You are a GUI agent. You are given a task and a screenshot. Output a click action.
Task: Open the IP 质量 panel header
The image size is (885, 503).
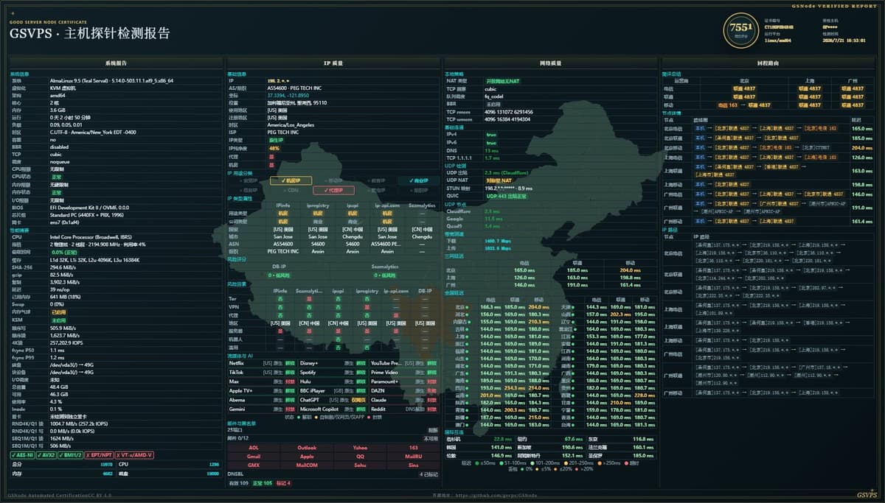pos(333,63)
